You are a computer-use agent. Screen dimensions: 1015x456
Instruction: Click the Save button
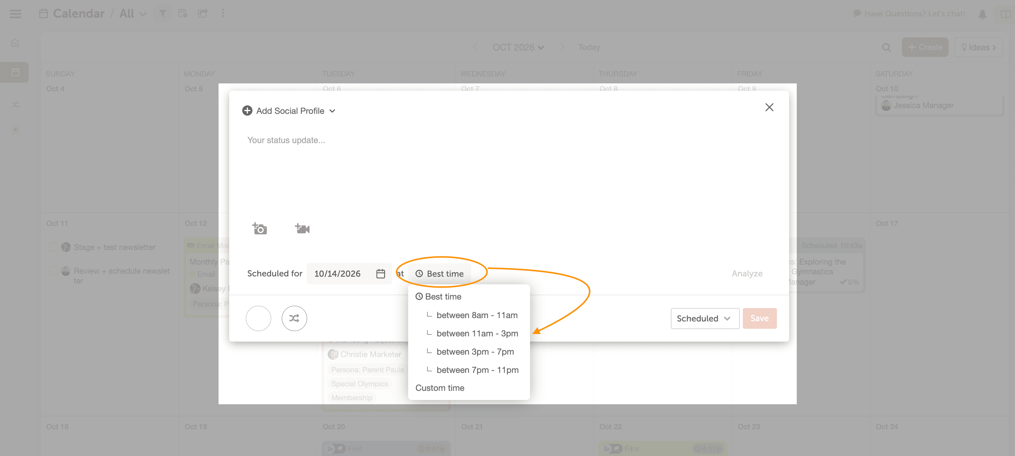tap(759, 318)
